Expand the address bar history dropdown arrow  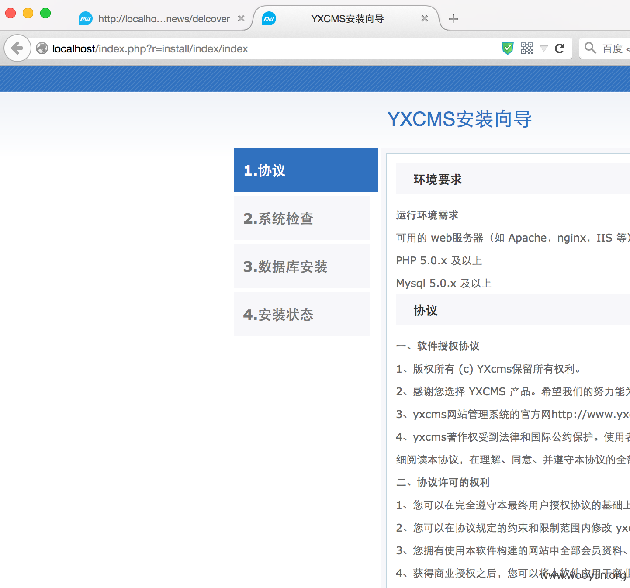tap(544, 48)
